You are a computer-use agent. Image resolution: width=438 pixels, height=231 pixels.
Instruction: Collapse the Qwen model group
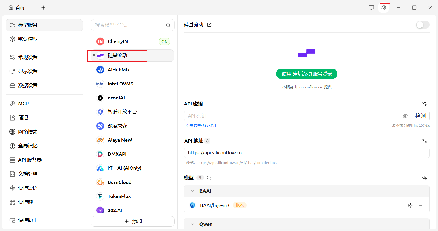(193, 224)
